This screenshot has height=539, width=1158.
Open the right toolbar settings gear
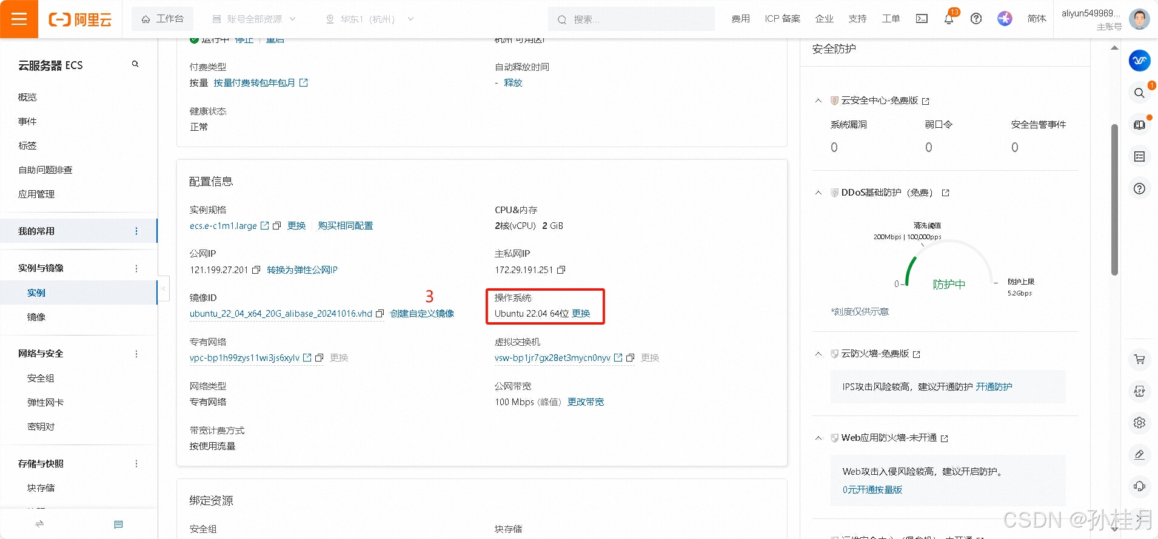1140,423
